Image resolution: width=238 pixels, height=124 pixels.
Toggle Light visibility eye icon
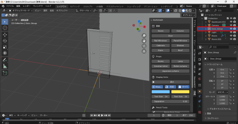tap(231, 32)
